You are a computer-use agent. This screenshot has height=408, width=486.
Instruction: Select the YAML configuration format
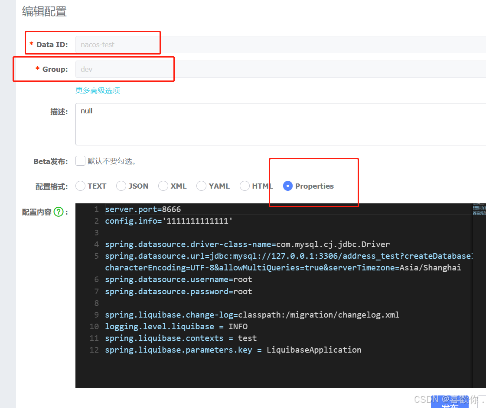(x=201, y=186)
